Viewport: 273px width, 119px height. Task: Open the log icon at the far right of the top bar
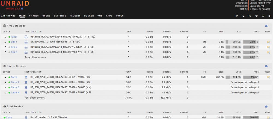pyautogui.click(x=270, y=16)
